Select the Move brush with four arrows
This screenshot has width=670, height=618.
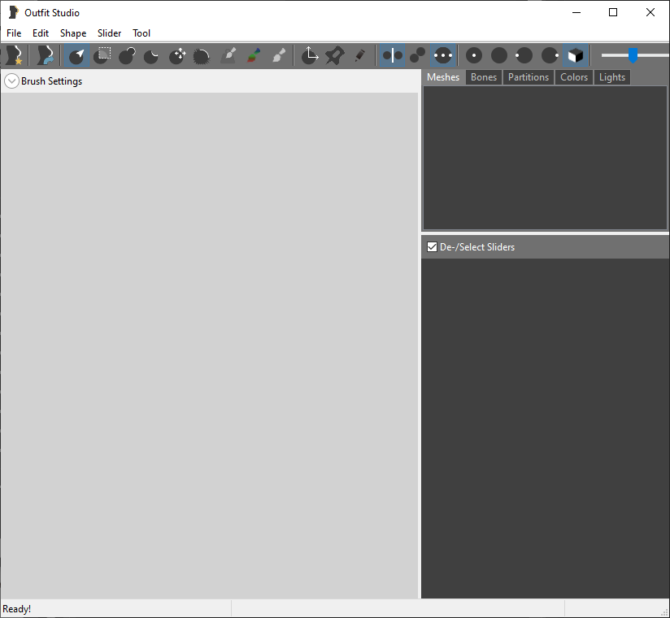point(177,55)
